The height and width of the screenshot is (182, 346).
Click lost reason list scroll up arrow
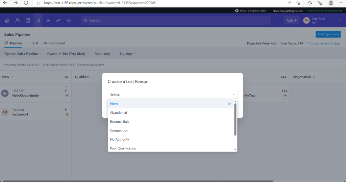pos(235,101)
